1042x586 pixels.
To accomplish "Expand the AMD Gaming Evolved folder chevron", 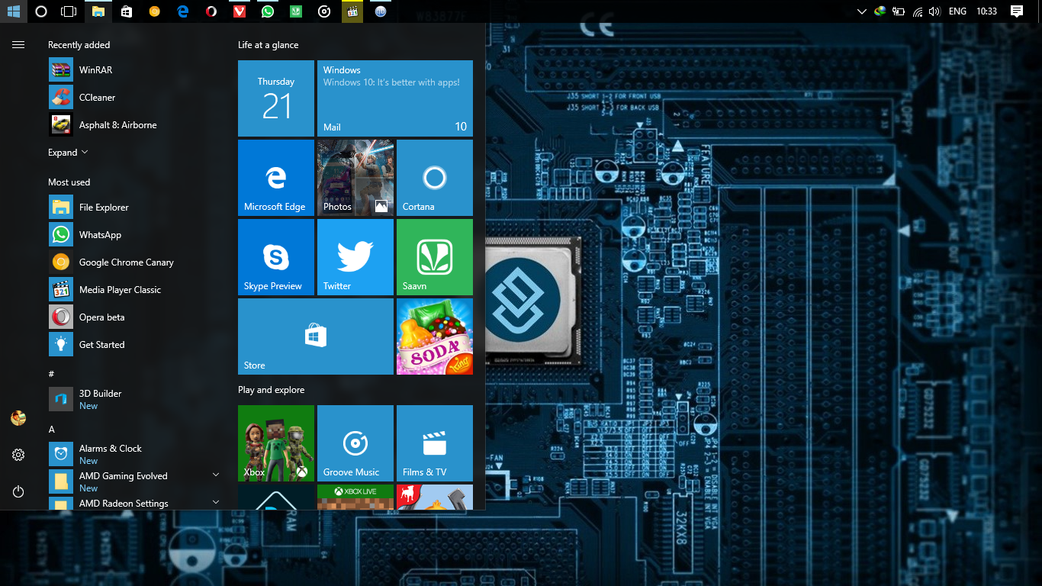I will [x=216, y=475].
